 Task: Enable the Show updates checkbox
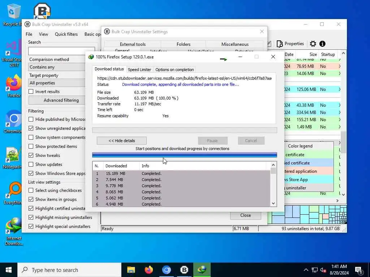pos(31,164)
